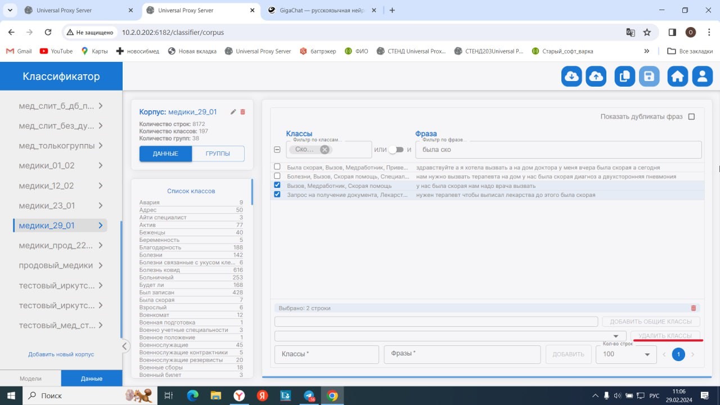Delete corpus using red trash icon

243,112
